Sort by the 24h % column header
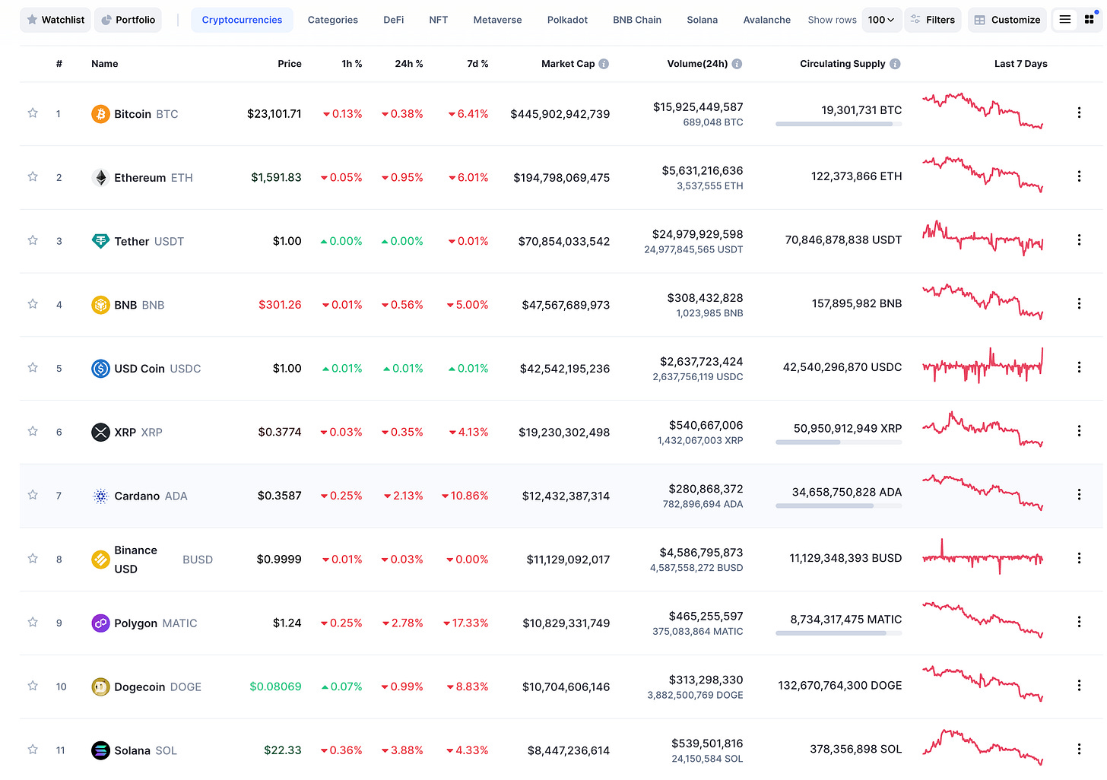 pyautogui.click(x=408, y=64)
